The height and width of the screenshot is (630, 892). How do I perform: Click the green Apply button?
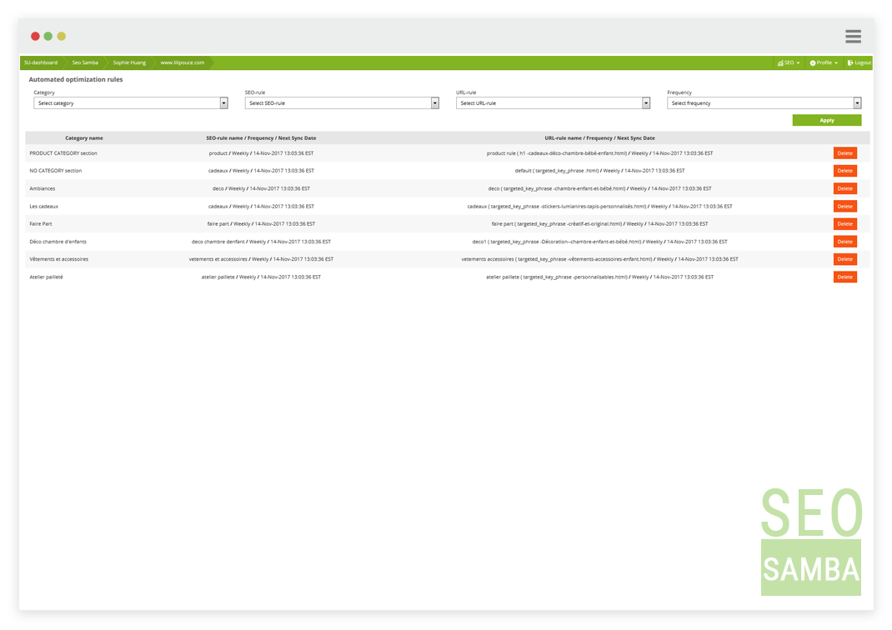point(826,120)
